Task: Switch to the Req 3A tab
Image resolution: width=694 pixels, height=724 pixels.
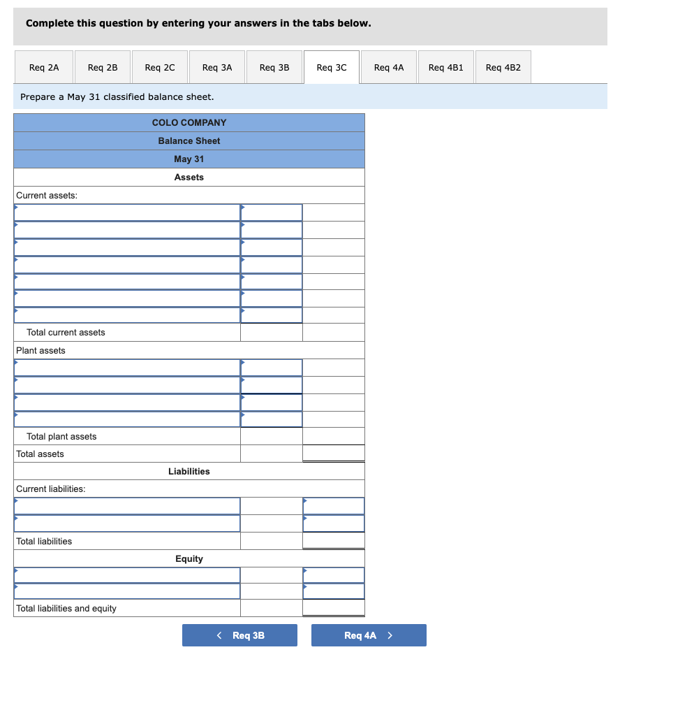Action: pos(216,66)
